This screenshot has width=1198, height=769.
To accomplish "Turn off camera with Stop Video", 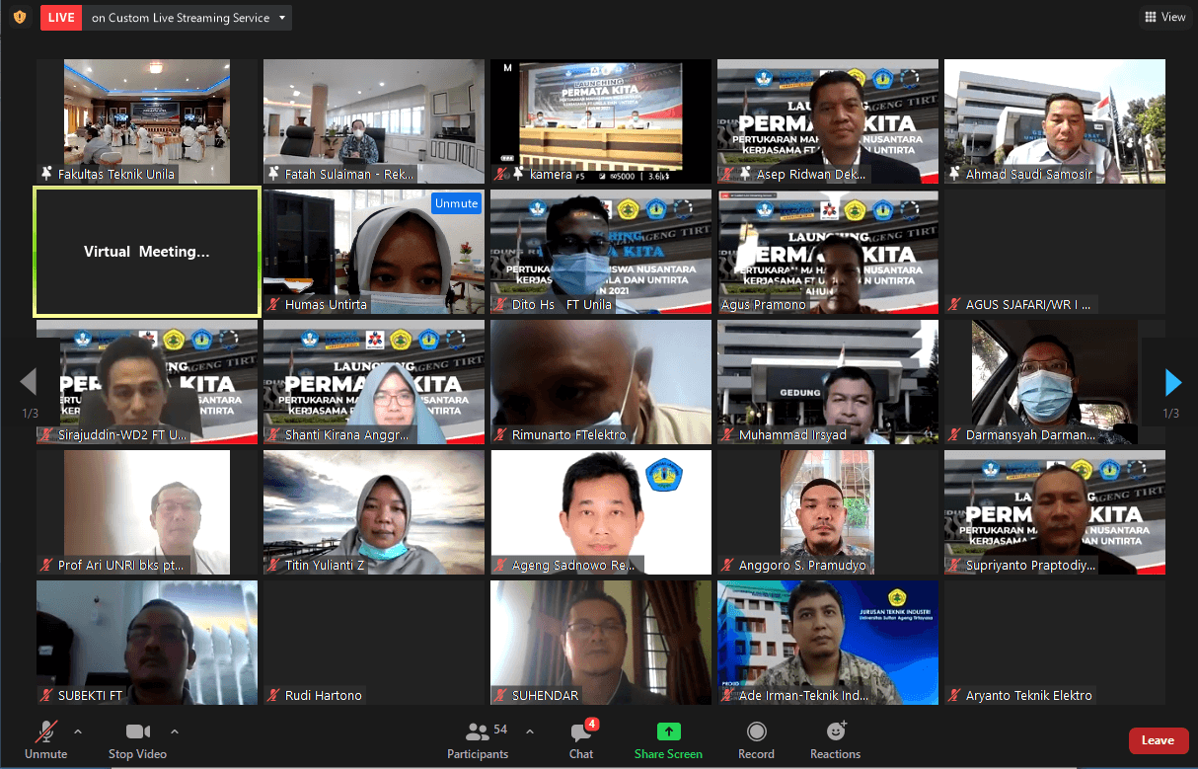I will (137, 738).
